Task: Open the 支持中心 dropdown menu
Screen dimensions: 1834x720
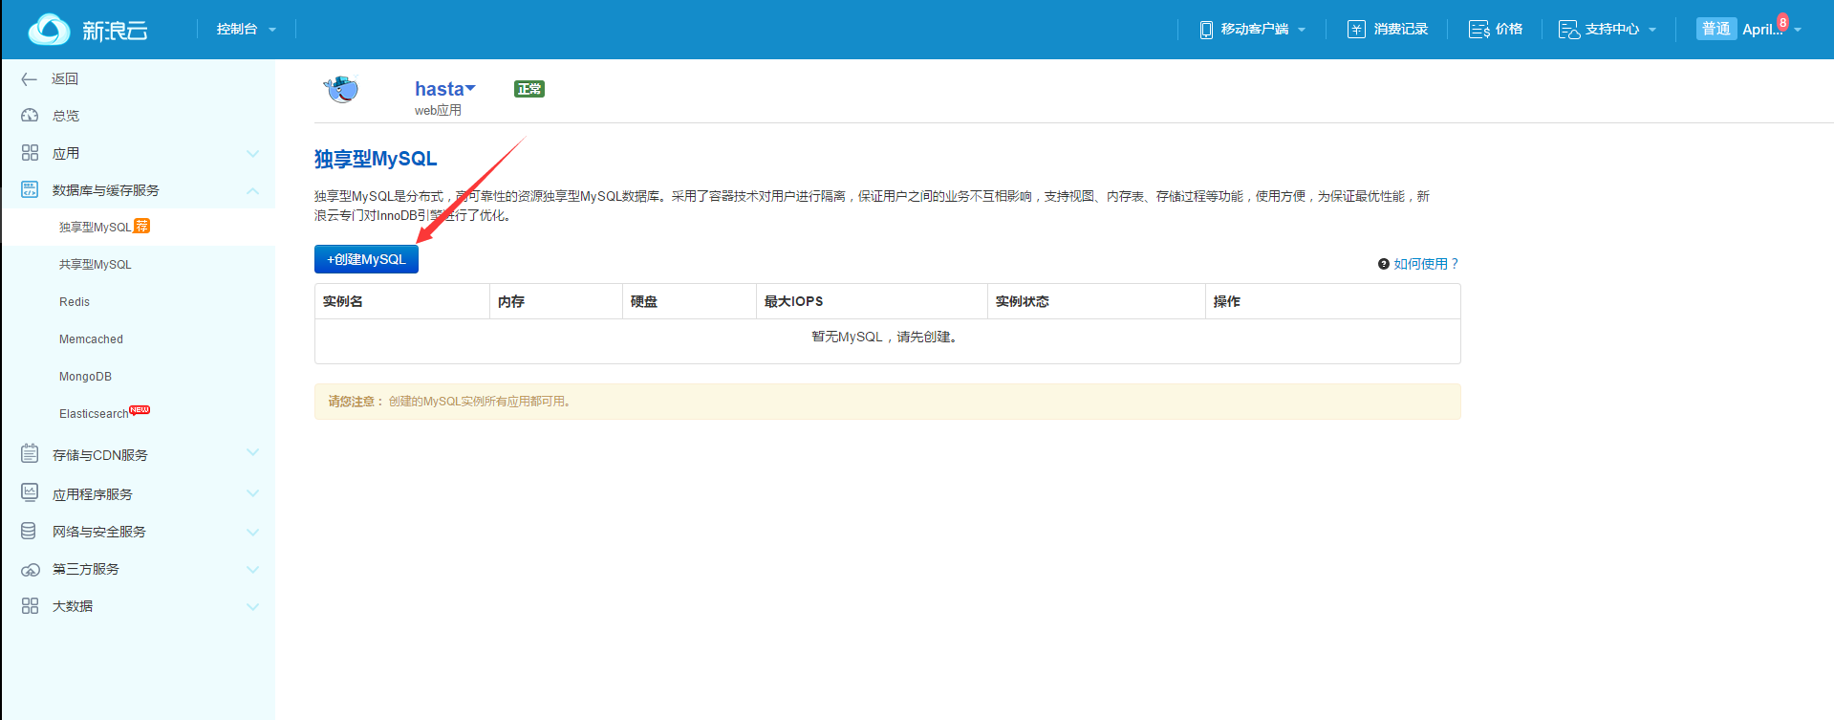Action: (1607, 30)
